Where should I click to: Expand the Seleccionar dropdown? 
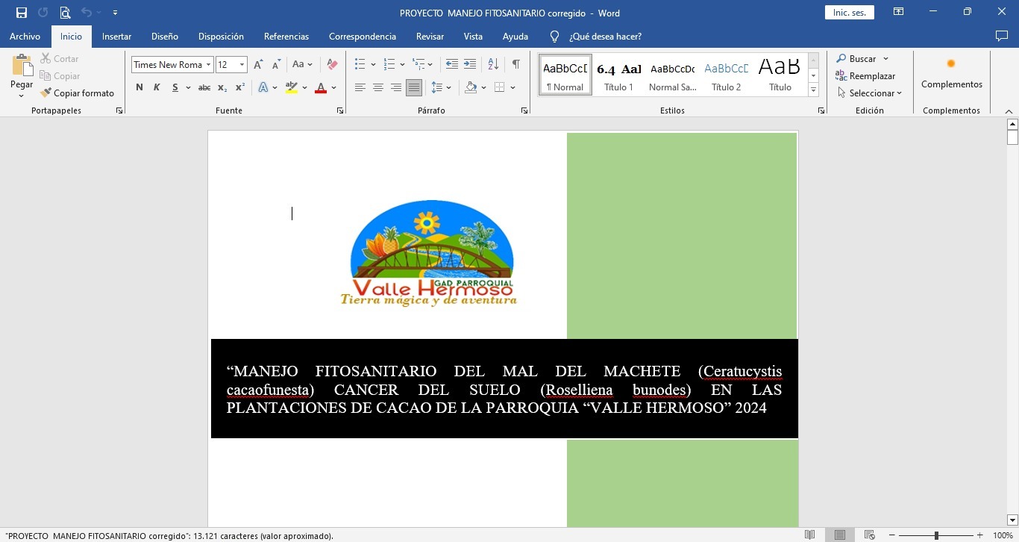click(870, 93)
